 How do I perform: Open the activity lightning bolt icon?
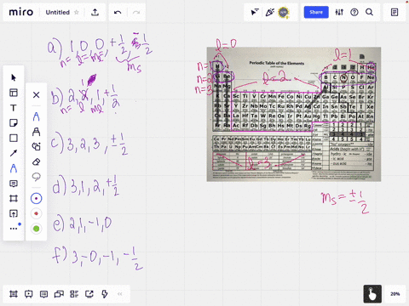105,294
